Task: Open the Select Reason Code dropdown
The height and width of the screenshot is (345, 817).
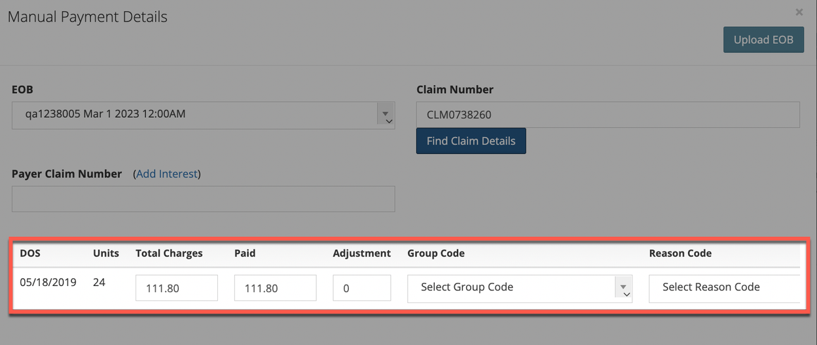Action: (x=725, y=289)
